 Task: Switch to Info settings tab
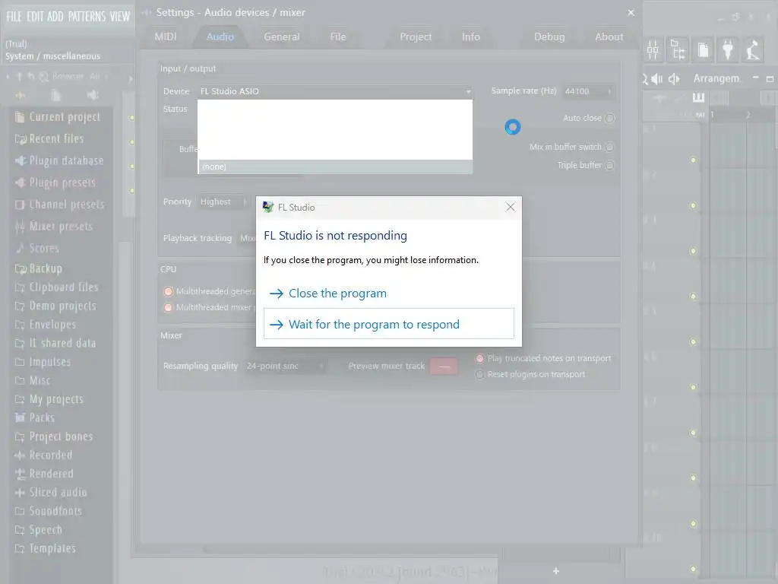click(x=471, y=36)
